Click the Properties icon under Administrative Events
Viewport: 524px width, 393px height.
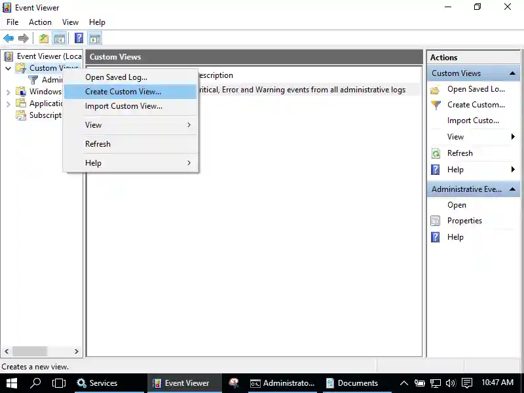pyautogui.click(x=434, y=221)
